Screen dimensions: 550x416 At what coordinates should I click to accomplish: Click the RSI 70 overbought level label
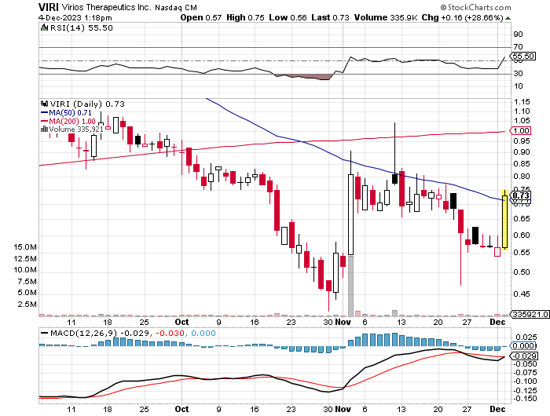point(518,46)
